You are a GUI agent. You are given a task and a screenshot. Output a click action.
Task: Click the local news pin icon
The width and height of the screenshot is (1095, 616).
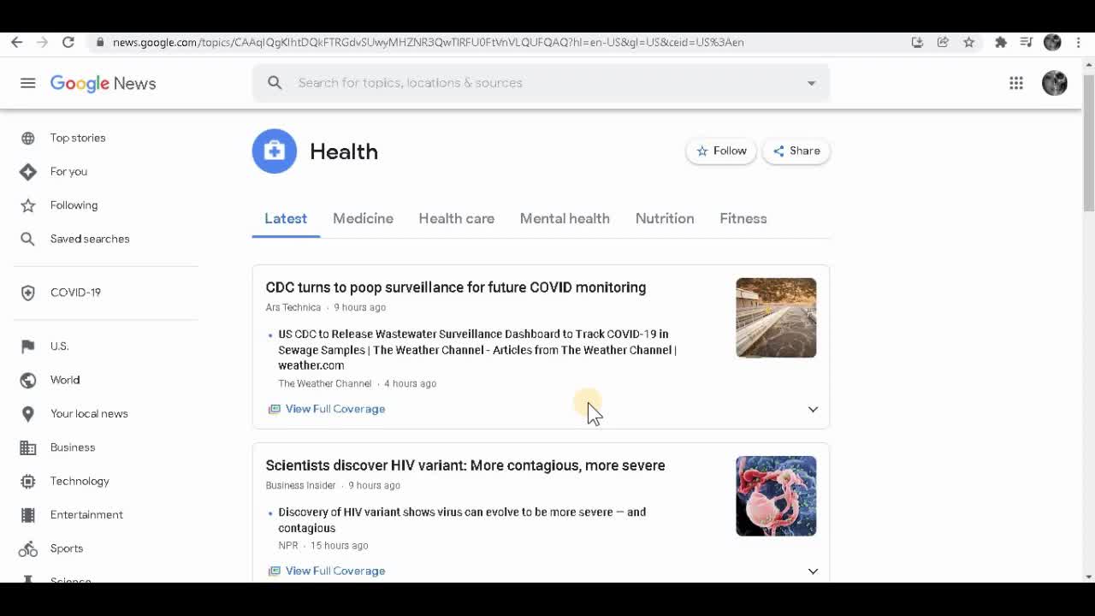coord(28,414)
